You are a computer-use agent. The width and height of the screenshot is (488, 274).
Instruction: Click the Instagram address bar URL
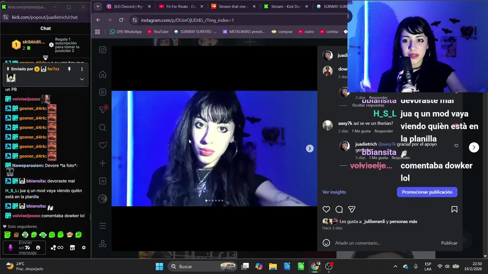coord(187,20)
